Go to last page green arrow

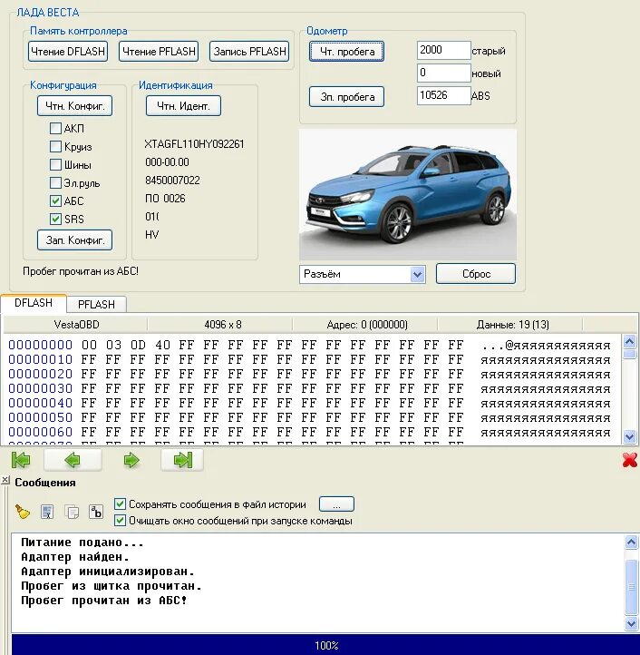pyautogui.click(x=182, y=460)
